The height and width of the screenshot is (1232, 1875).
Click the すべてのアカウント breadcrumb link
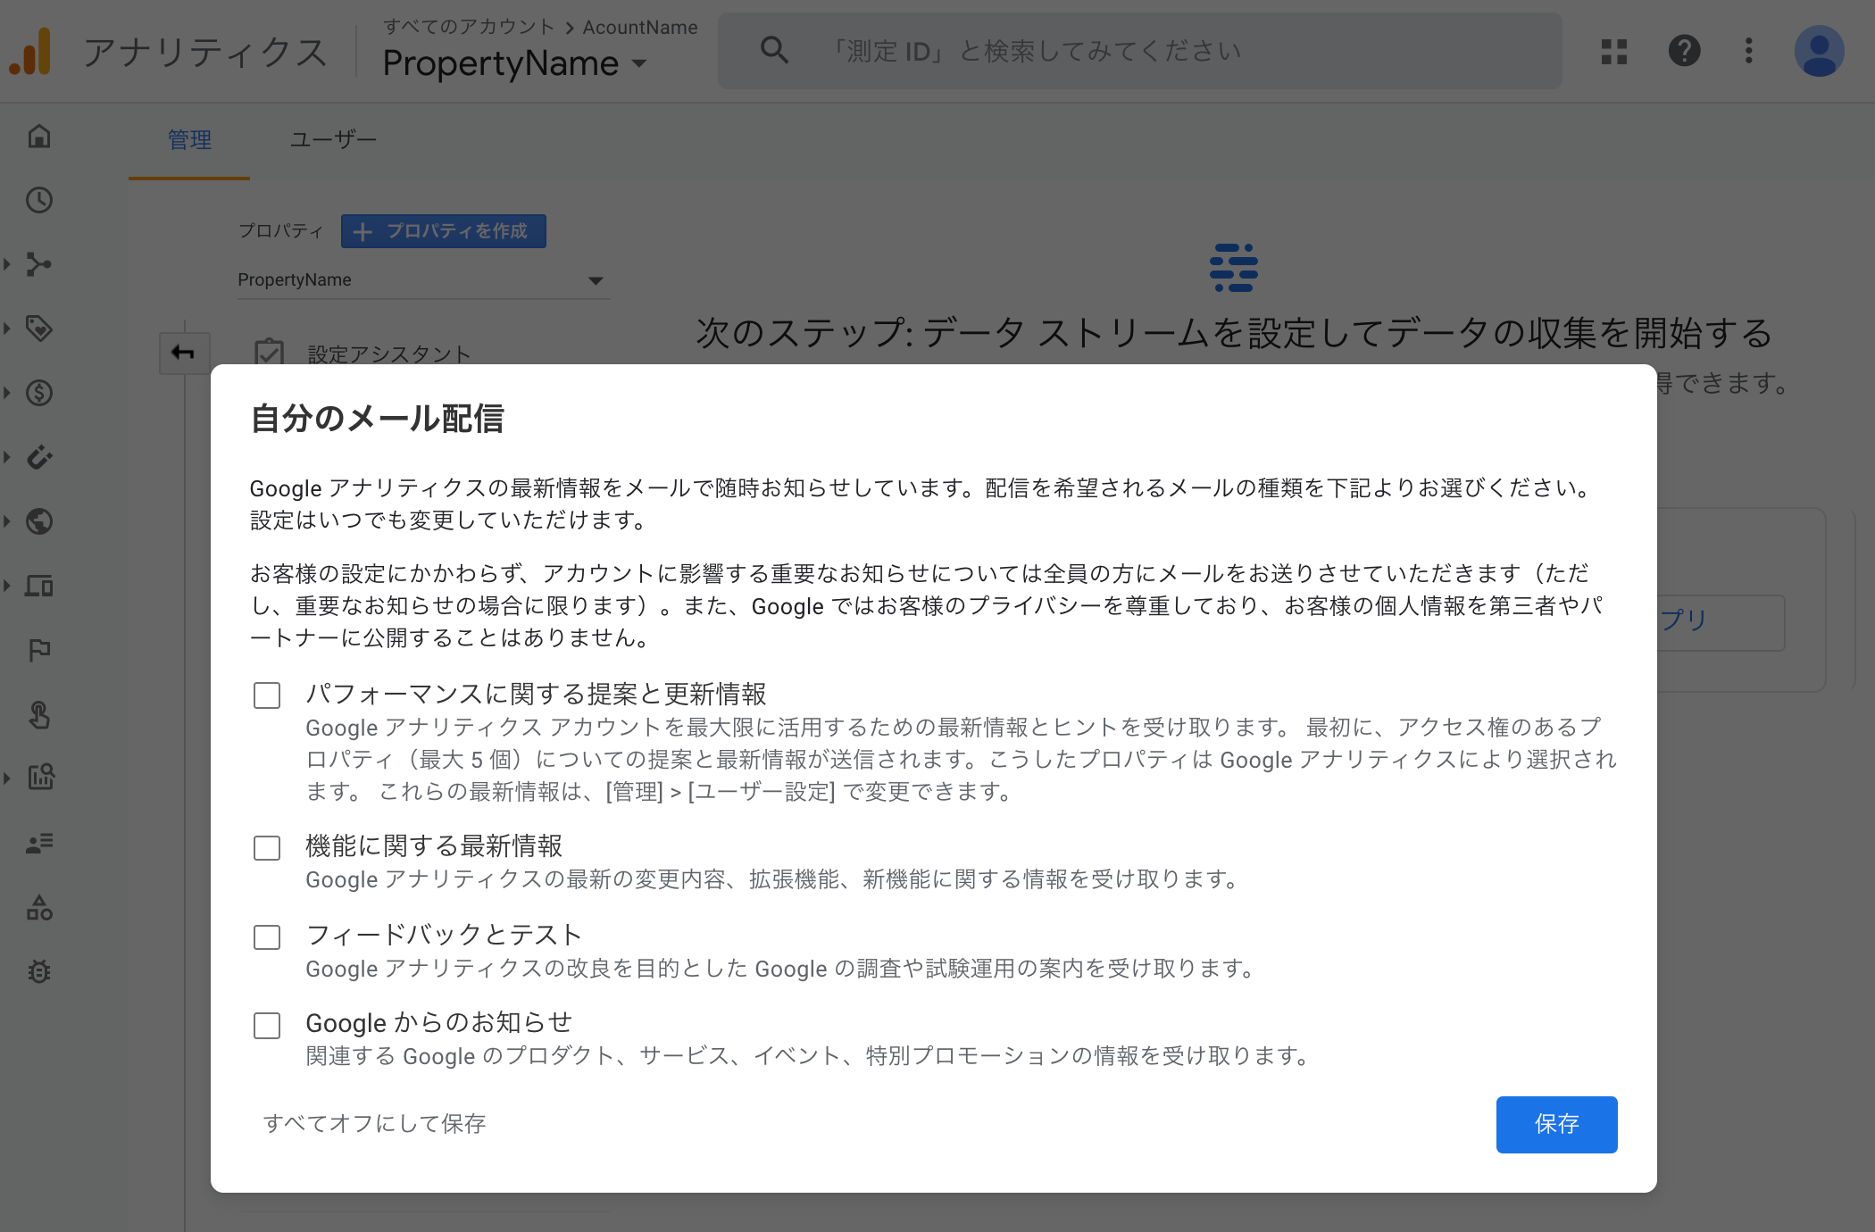(x=469, y=27)
